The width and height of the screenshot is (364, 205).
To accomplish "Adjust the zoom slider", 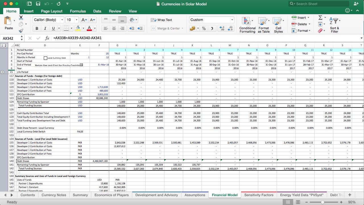I will (323, 202).
